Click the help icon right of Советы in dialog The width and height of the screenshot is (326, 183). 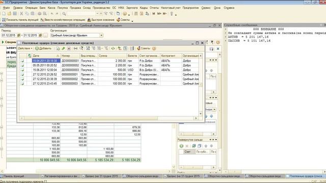point(154,48)
